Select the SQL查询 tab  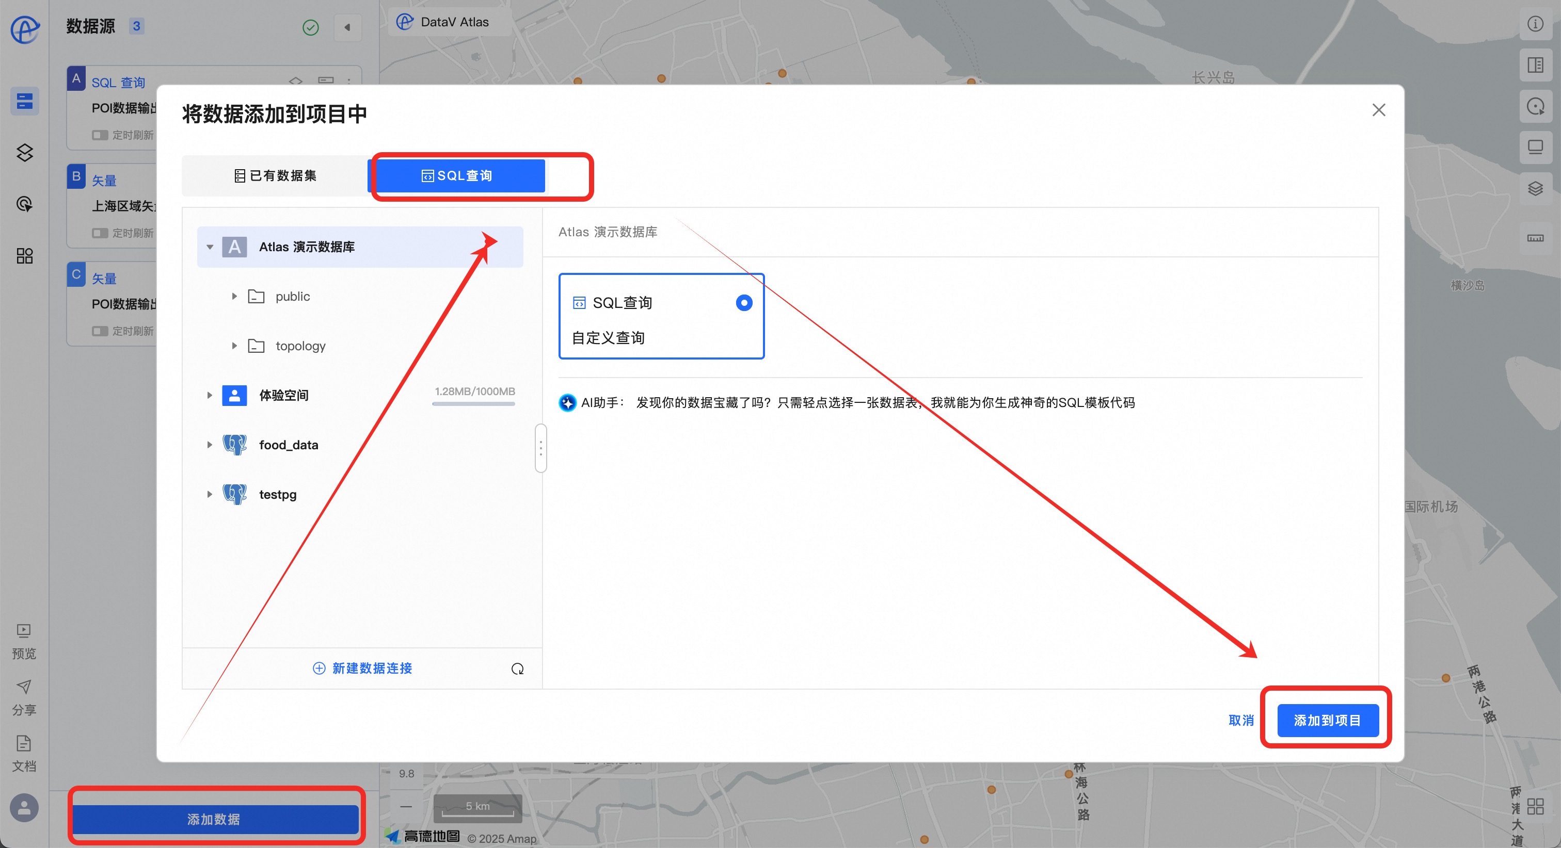coord(457,176)
